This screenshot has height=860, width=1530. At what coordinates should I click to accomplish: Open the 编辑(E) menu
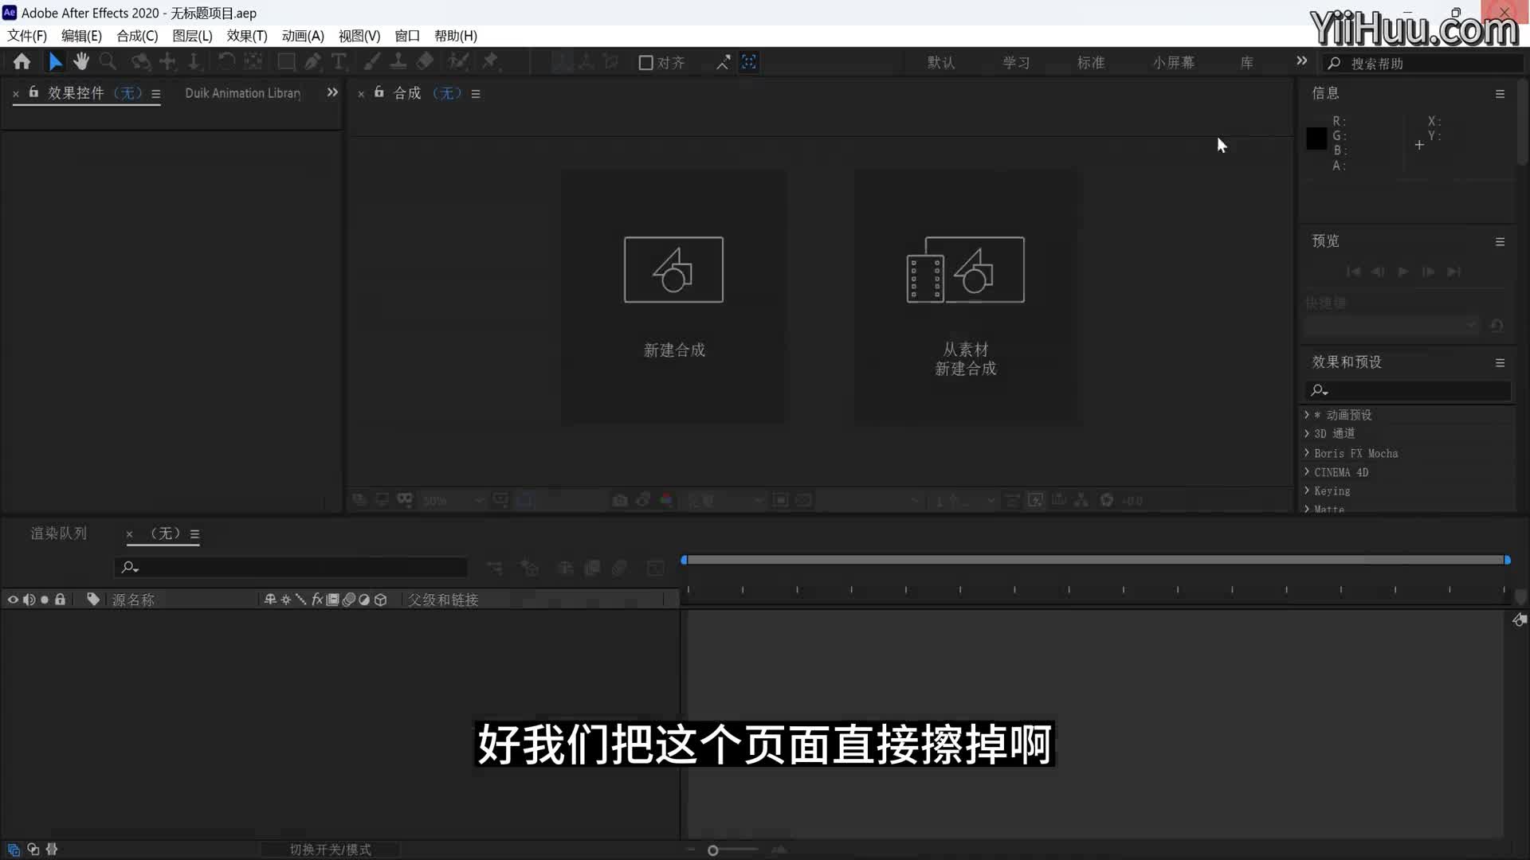click(x=81, y=36)
